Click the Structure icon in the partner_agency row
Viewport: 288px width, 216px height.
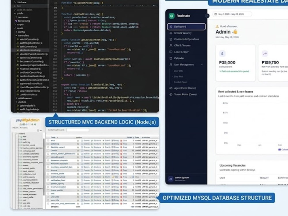[x=92, y=184]
